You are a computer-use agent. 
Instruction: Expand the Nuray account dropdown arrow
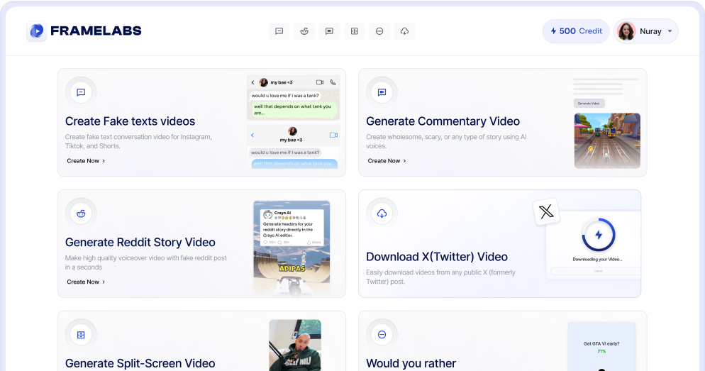click(670, 31)
